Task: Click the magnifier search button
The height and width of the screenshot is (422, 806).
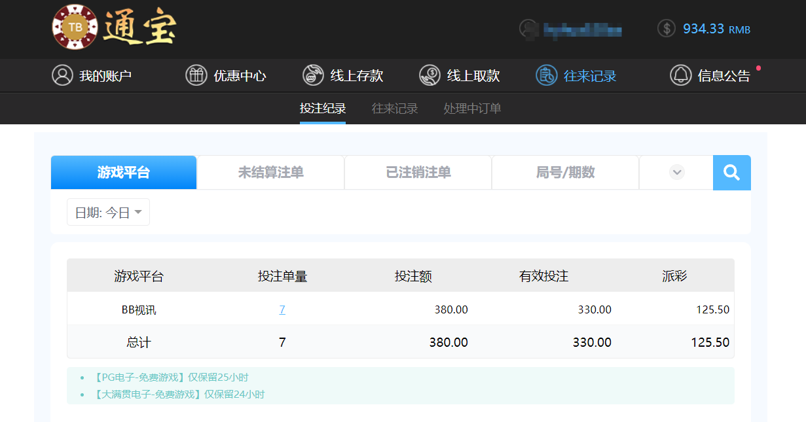Action: tap(731, 172)
